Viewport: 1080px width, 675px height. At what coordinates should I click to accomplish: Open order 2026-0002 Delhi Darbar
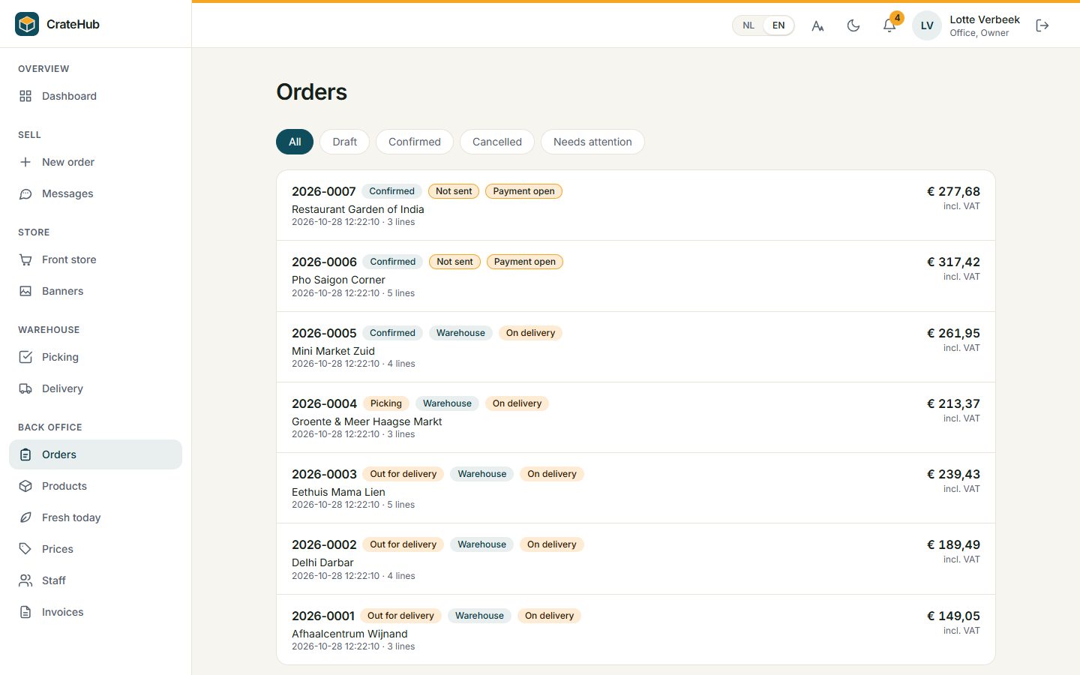pos(636,559)
